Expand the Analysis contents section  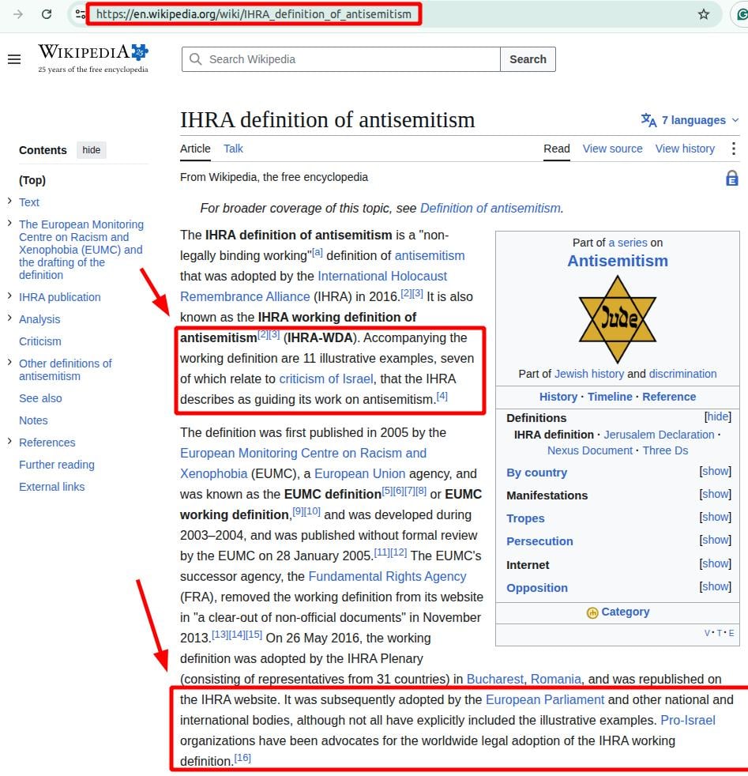(x=9, y=318)
